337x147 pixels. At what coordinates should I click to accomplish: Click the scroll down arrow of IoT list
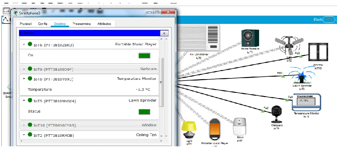(x=162, y=136)
